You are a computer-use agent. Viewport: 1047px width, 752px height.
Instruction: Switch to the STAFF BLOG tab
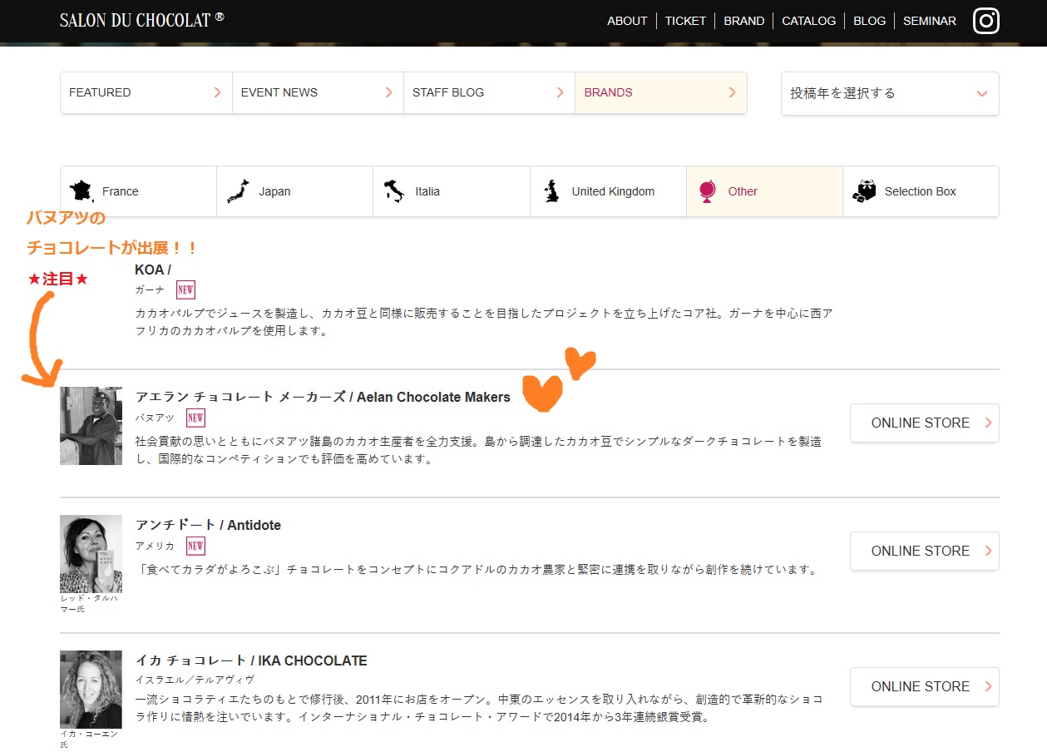tap(490, 92)
